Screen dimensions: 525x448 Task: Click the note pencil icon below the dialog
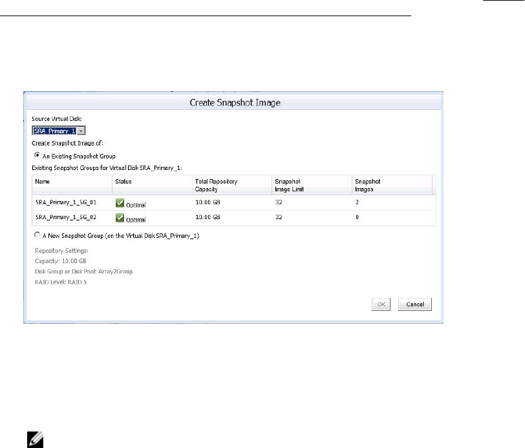tap(30, 440)
